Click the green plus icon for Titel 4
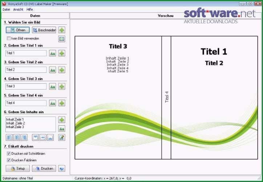 click(x=62, y=103)
